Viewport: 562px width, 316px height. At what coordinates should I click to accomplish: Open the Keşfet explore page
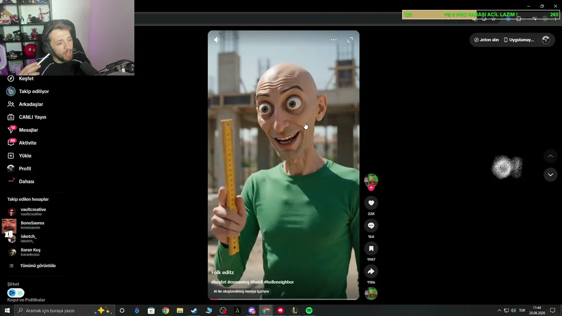21,79
